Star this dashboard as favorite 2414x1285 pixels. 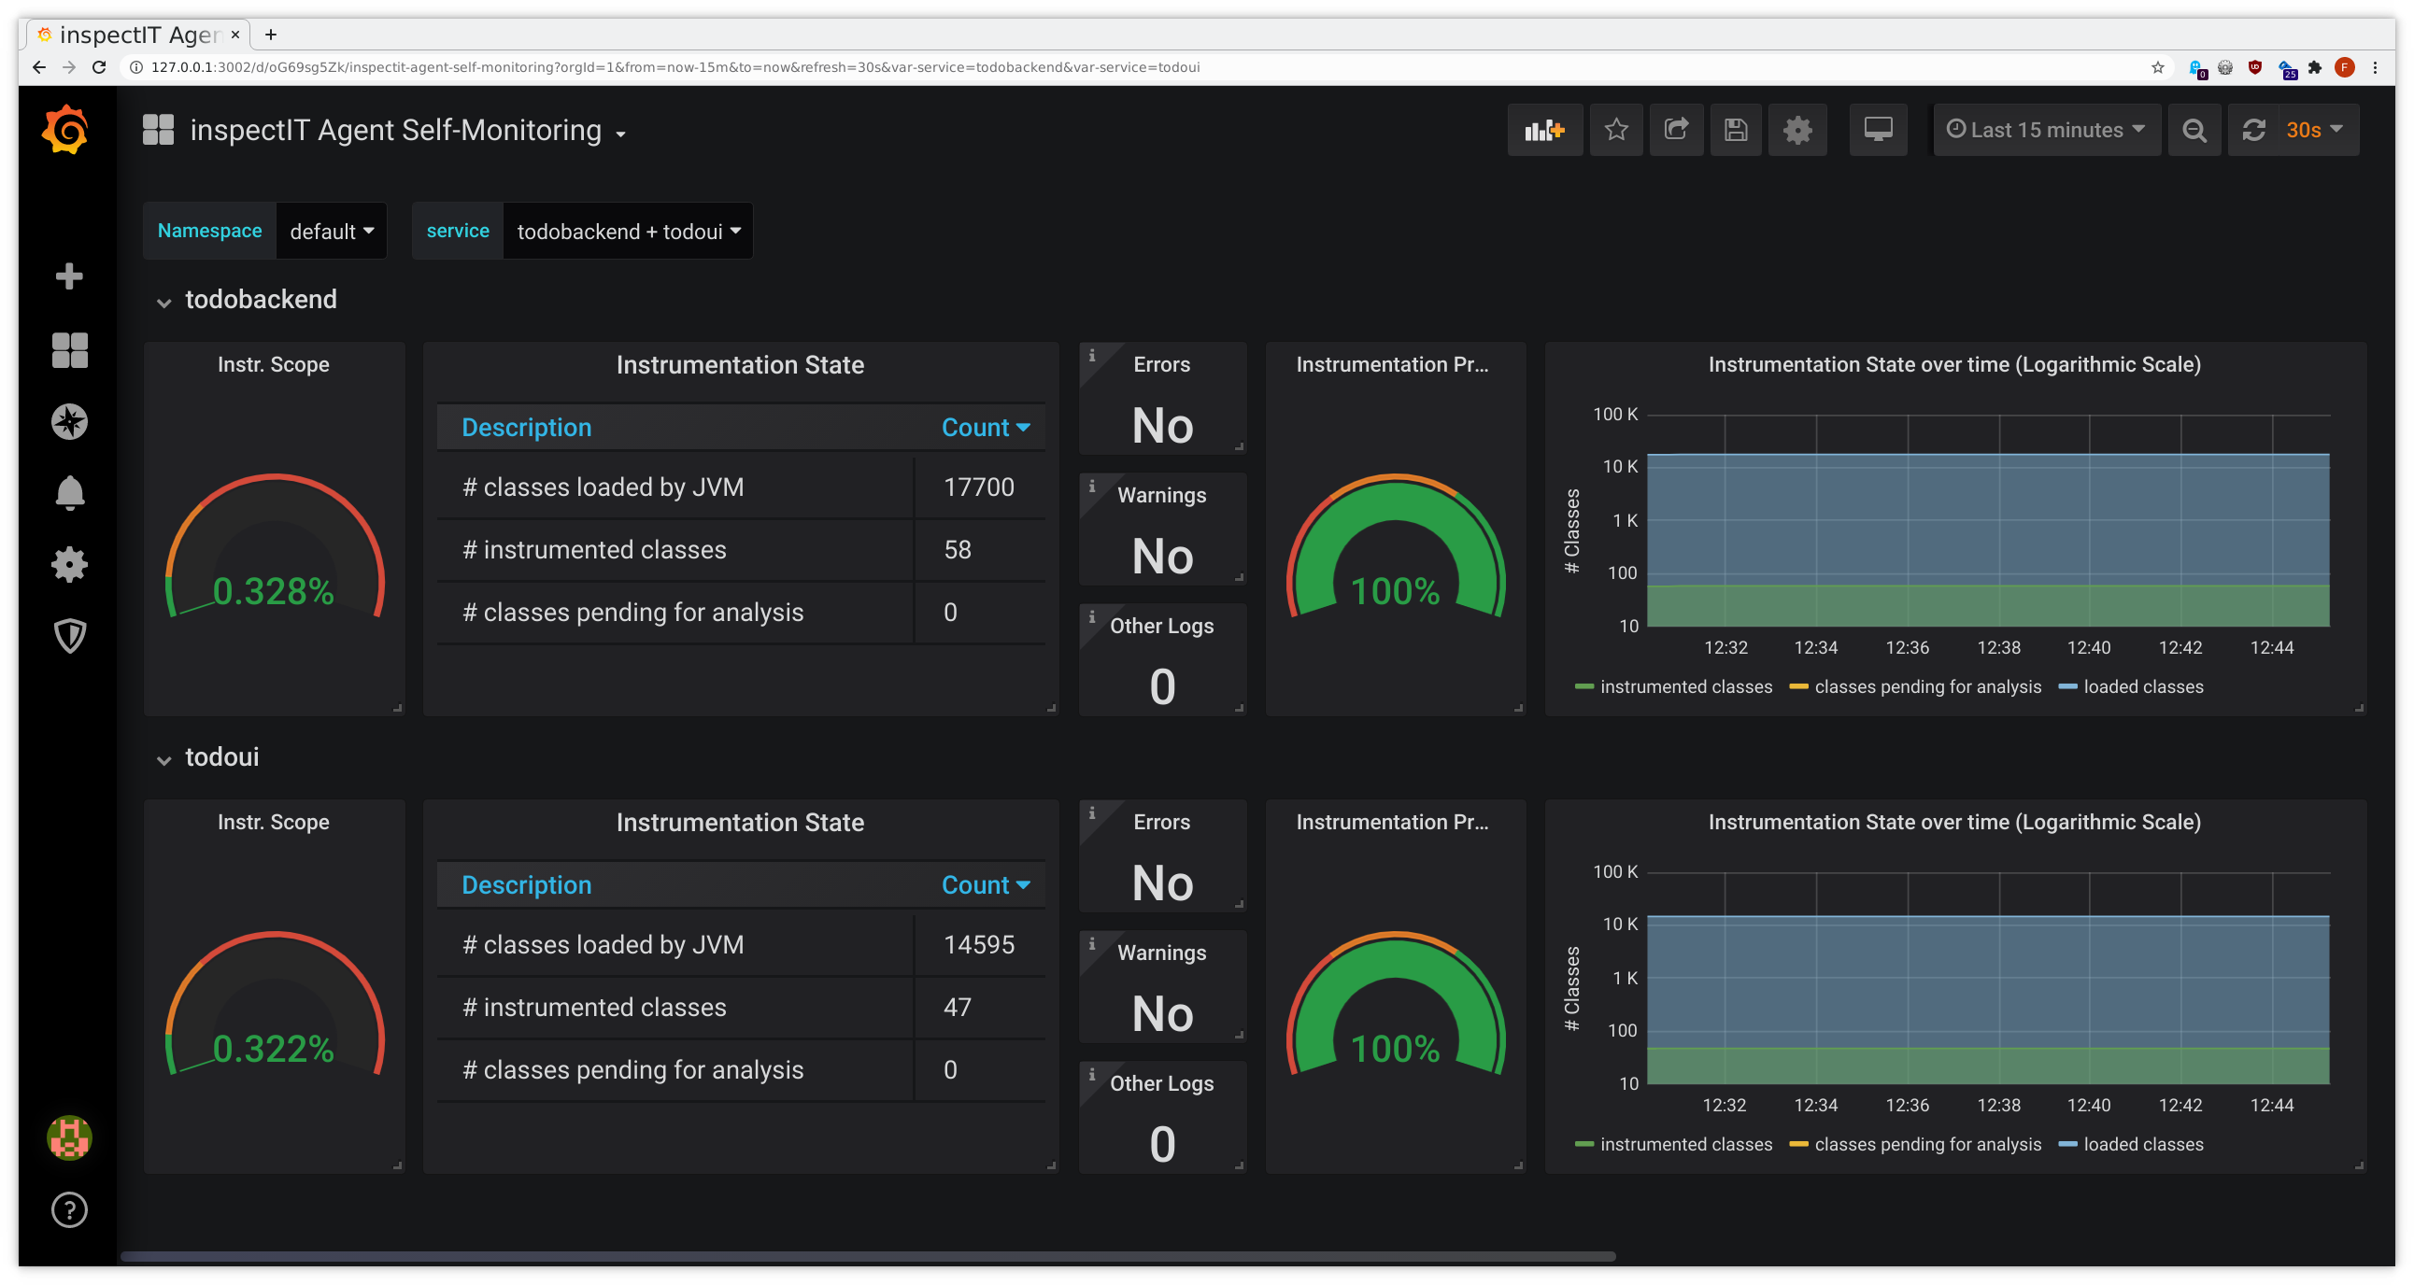tap(1615, 130)
